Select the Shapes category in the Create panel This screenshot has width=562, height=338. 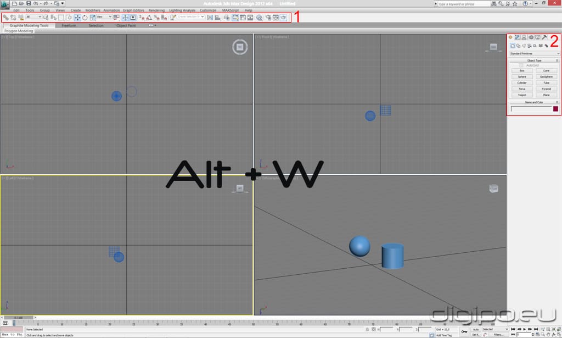[518, 46]
